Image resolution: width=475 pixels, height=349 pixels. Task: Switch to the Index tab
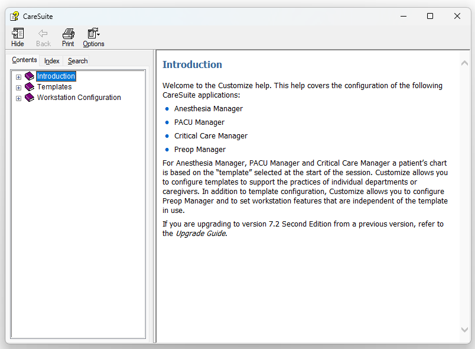coord(51,61)
